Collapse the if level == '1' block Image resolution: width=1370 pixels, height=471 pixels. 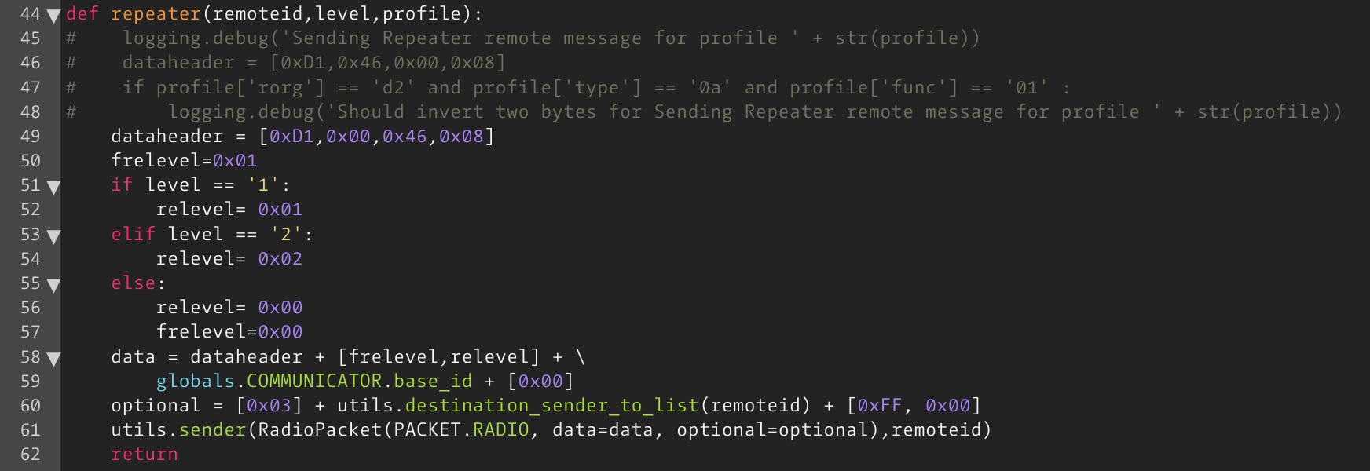[53, 187]
